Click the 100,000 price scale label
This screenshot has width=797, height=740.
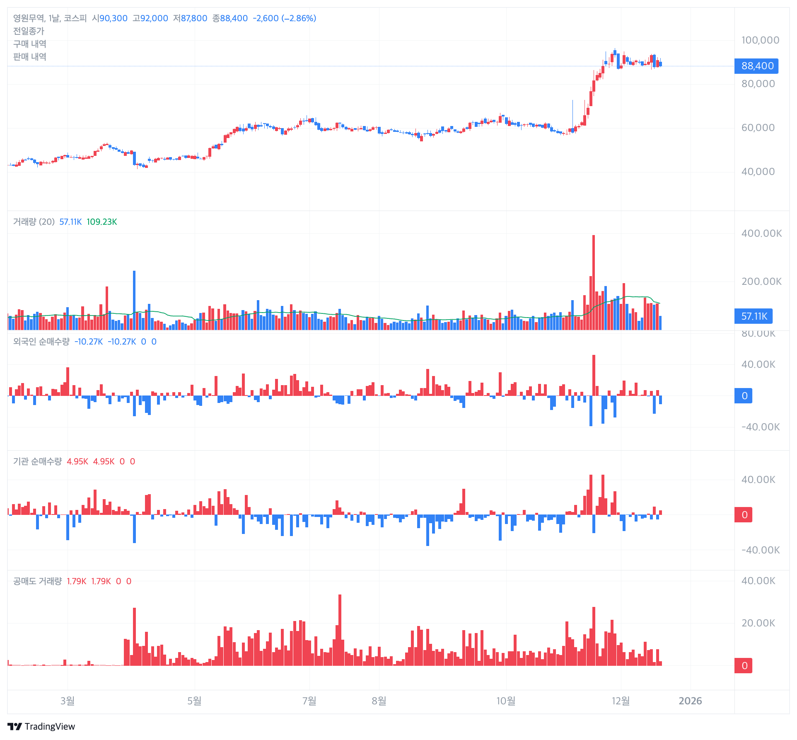[x=760, y=40]
